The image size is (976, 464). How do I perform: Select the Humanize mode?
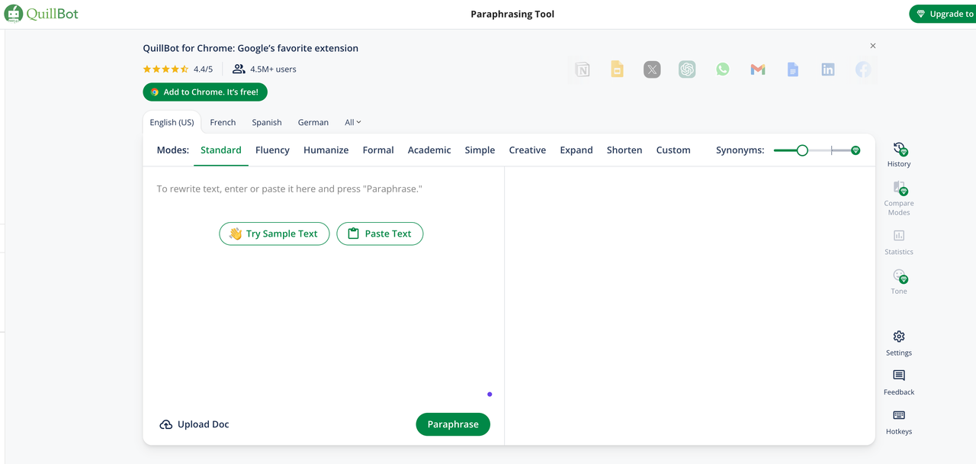(326, 150)
